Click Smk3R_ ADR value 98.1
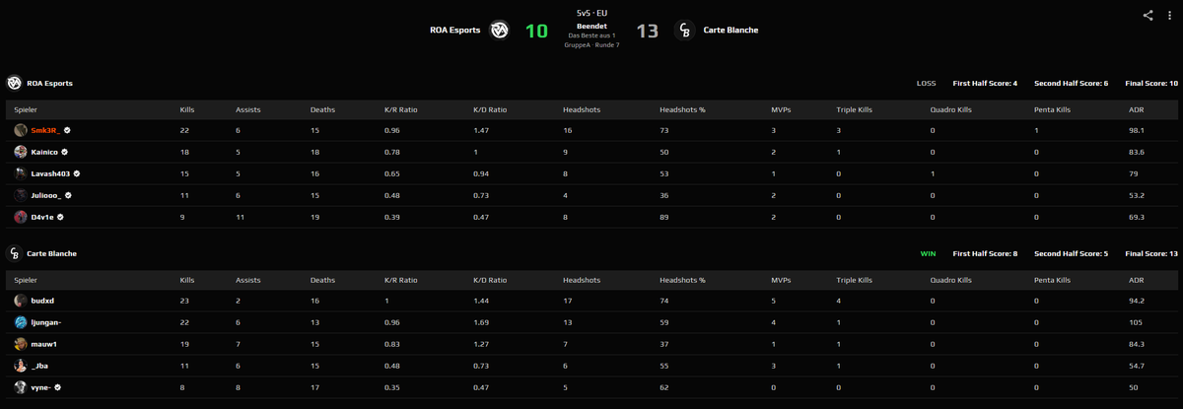Image resolution: width=1183 pixels, height=409 pixels. click(x=1137, y=130)
